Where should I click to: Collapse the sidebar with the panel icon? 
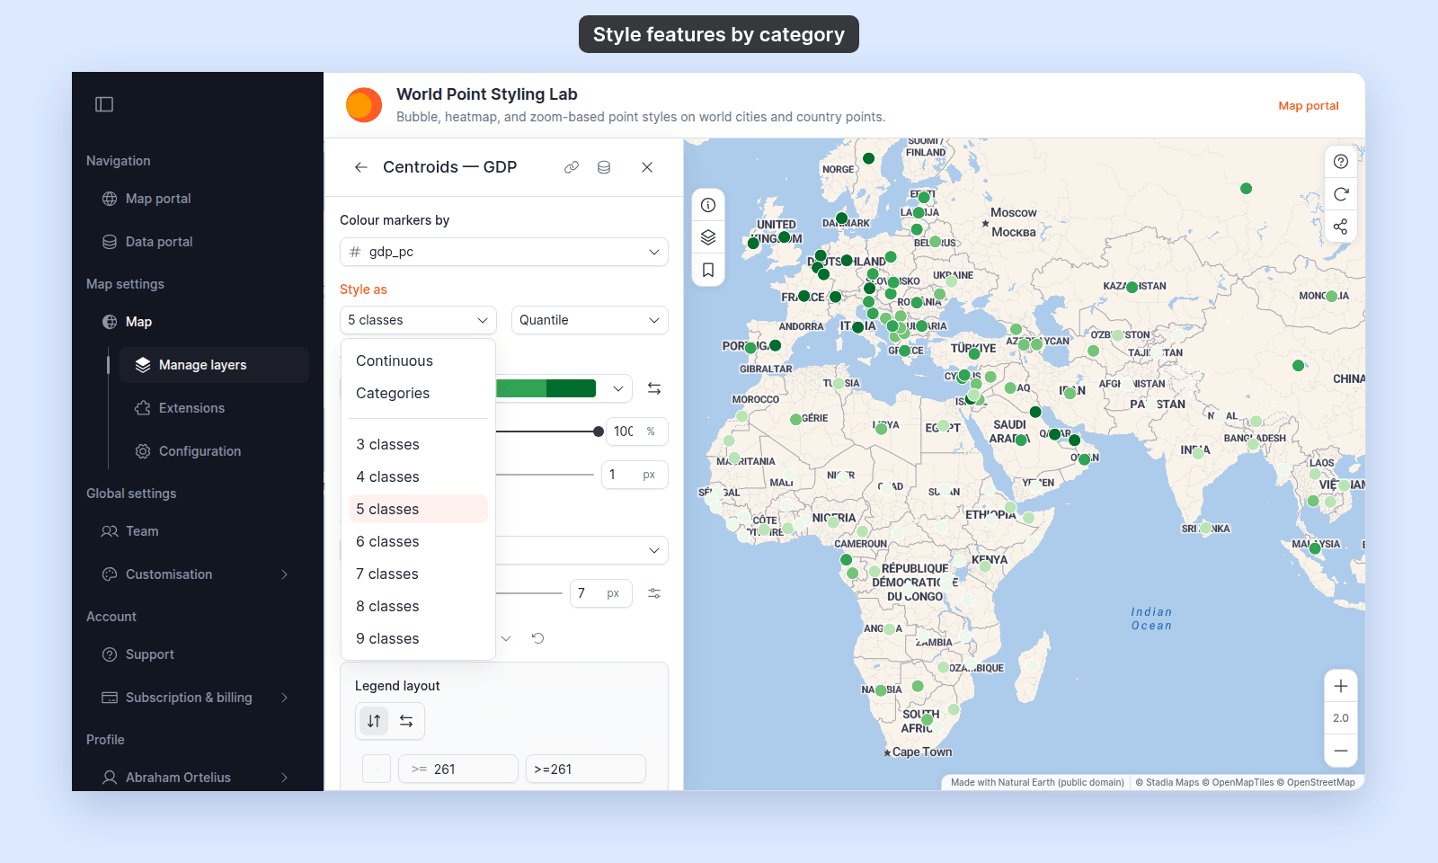(x=104, y=104)
